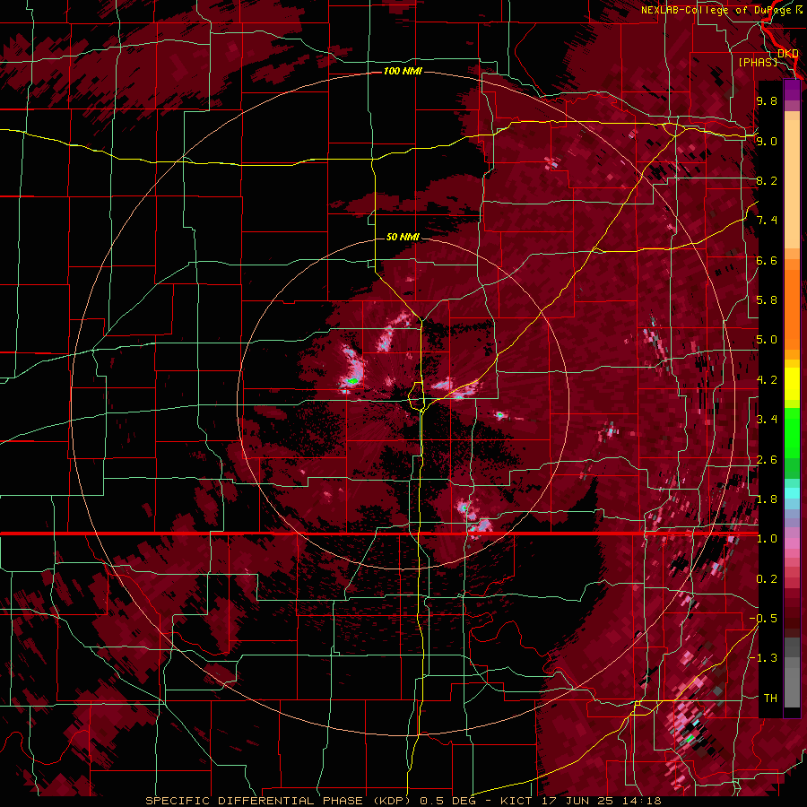Click the TH threshold label on the scale

click(770, 699)
